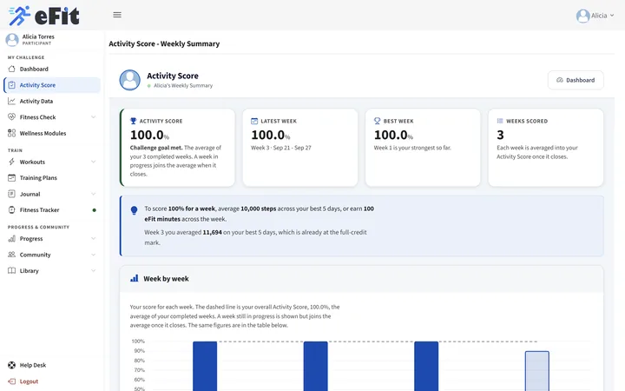This screenshot has height=391, width=625.
Task: Click the Journal notebook icon
Action: (x=11, y=194)
